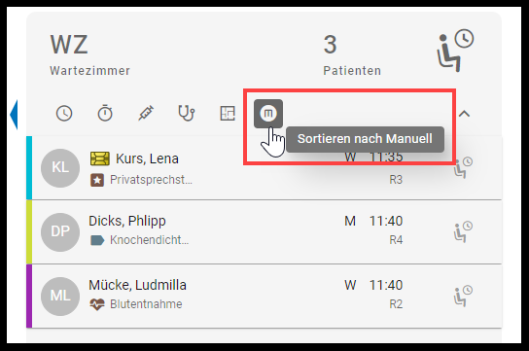
Task: Open the patient entry Dicks, Phlipp
Action: click(x=264, y=232)
